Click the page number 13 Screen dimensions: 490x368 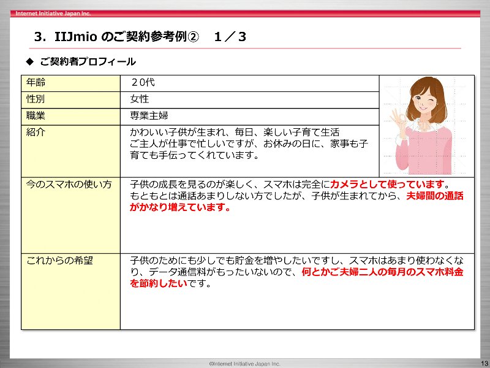484,363
